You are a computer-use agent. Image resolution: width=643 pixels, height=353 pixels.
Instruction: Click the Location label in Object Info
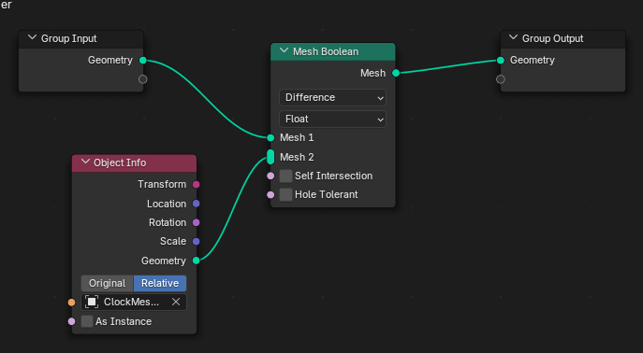pos(167,204)
